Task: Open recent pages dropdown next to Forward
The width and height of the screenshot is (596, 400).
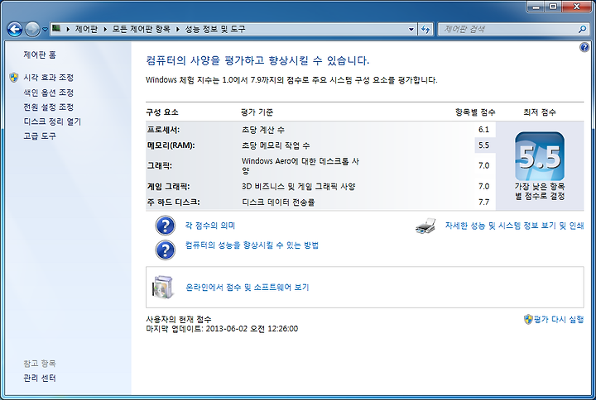Action: click(x=45, y=29)
